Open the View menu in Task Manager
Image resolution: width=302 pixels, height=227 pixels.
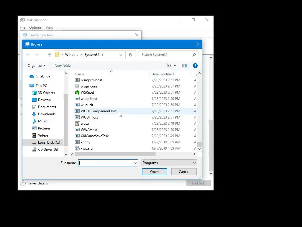[x=49, y=27]
